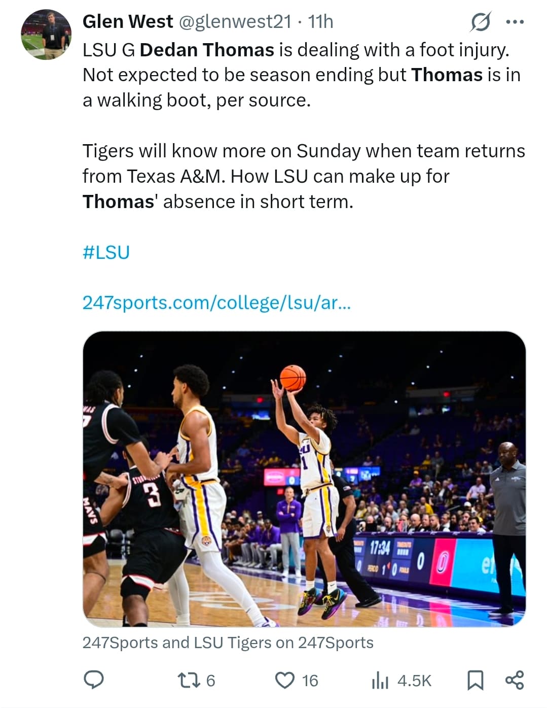This screenshot has width=547, height=708.
Task: Click the repost count of 6
Action: click(x=211, y=681)
